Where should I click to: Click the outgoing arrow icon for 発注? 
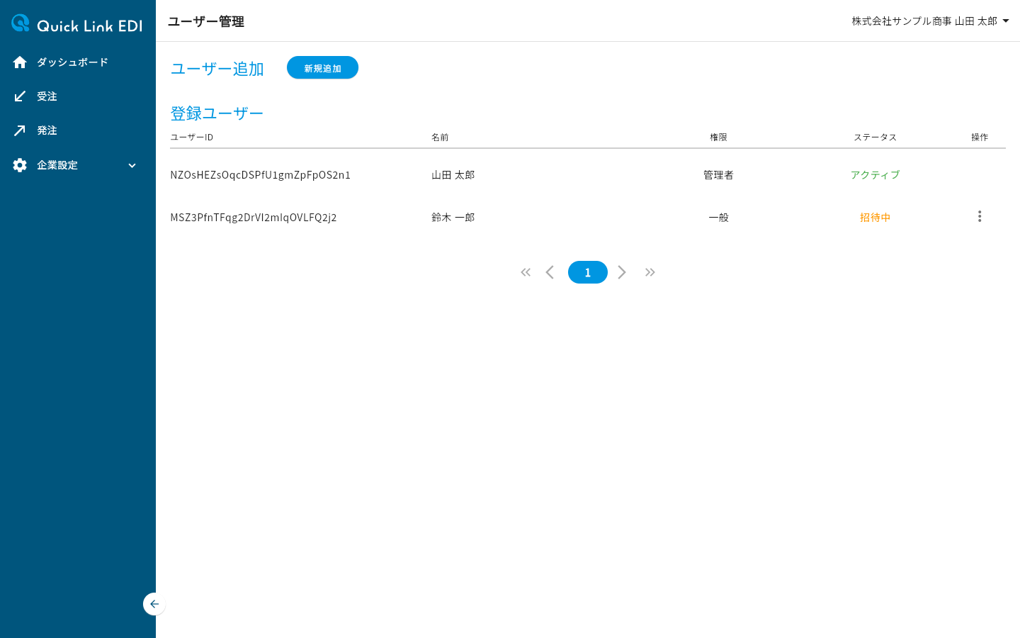point(20,130)
